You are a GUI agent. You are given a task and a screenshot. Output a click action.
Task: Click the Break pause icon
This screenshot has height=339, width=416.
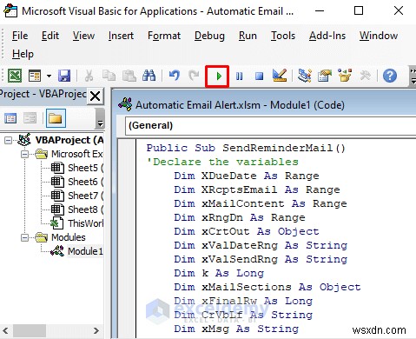(239, 76)
